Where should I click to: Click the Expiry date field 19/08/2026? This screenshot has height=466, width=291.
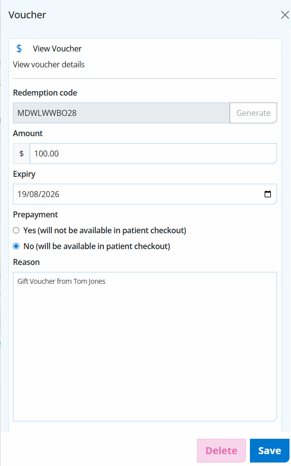tap(145, 194)
